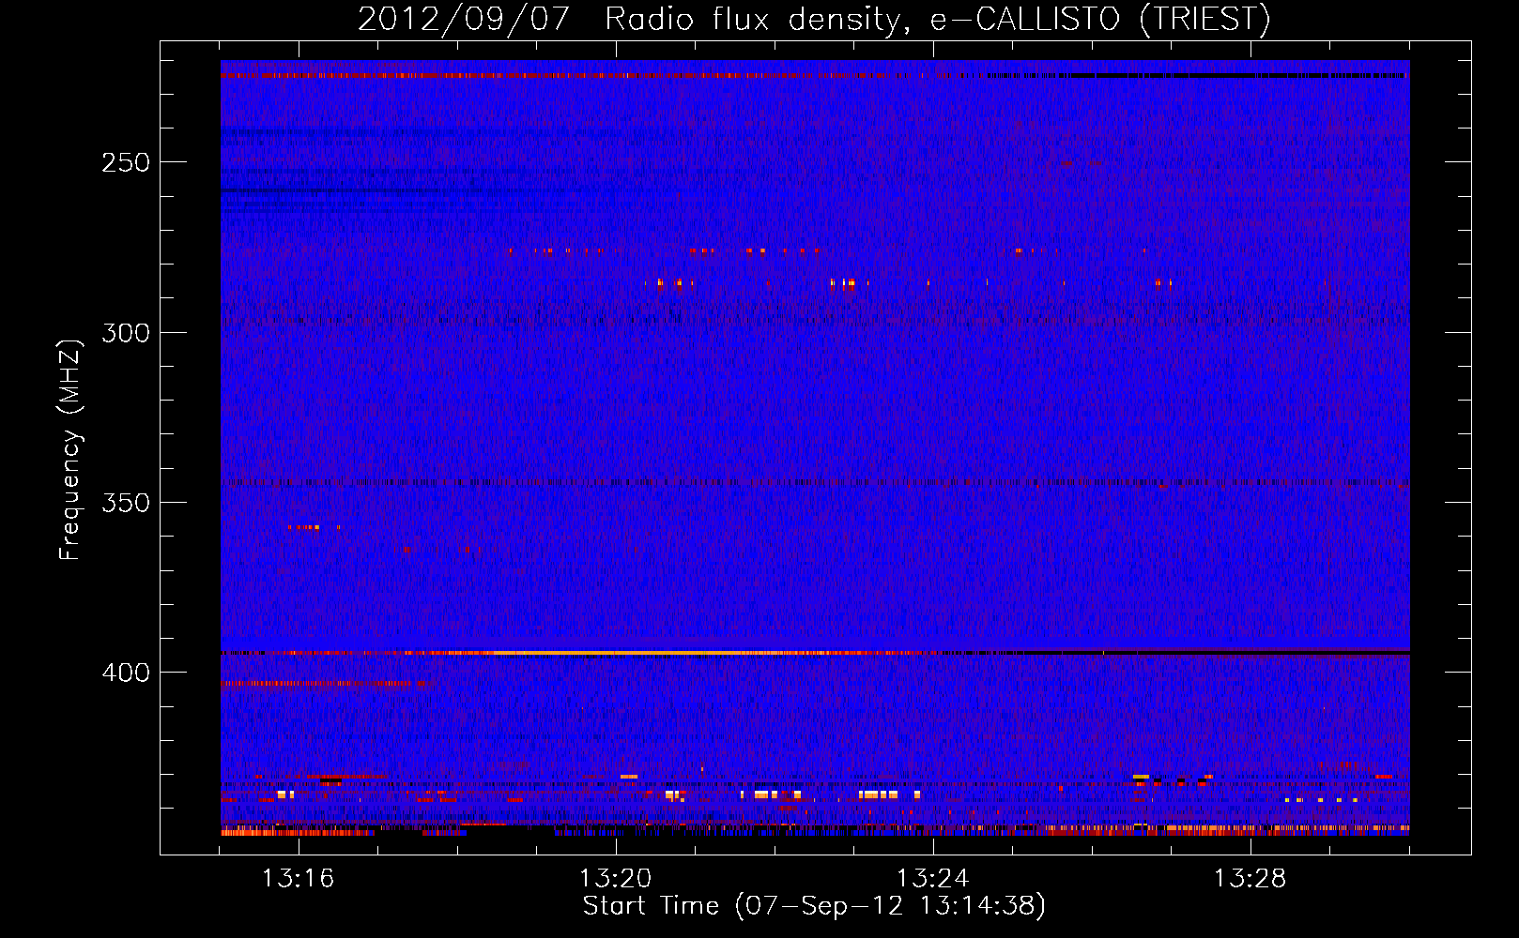1519x938 pixels.
Task: Click the 400 frequency tick label
Action: pyautogui.click(x=126, y=673)
